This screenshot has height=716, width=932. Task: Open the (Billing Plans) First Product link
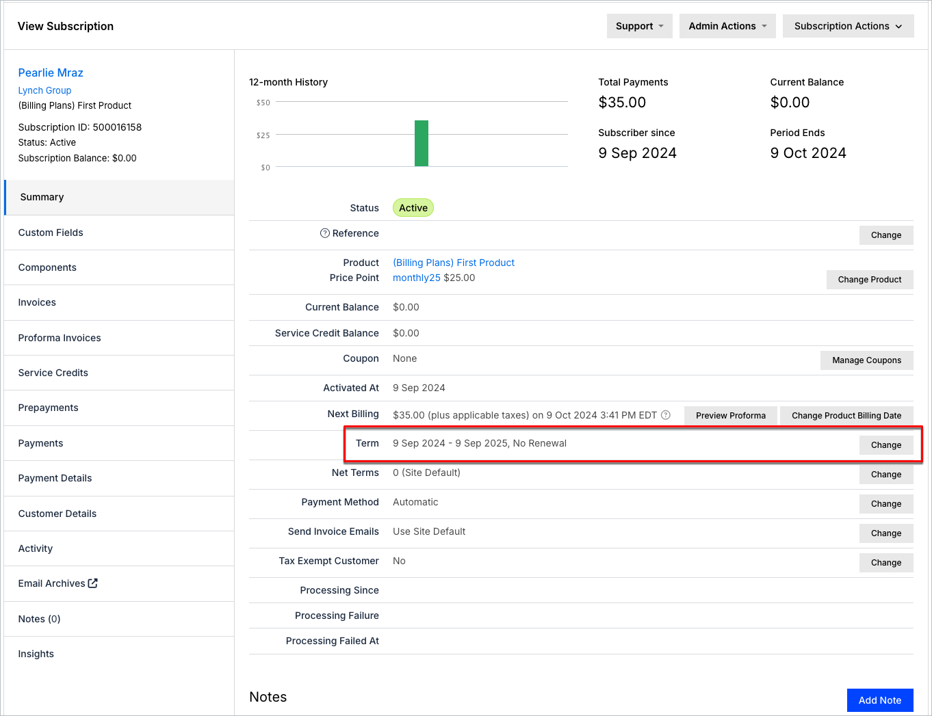click(x=454, y=263)
